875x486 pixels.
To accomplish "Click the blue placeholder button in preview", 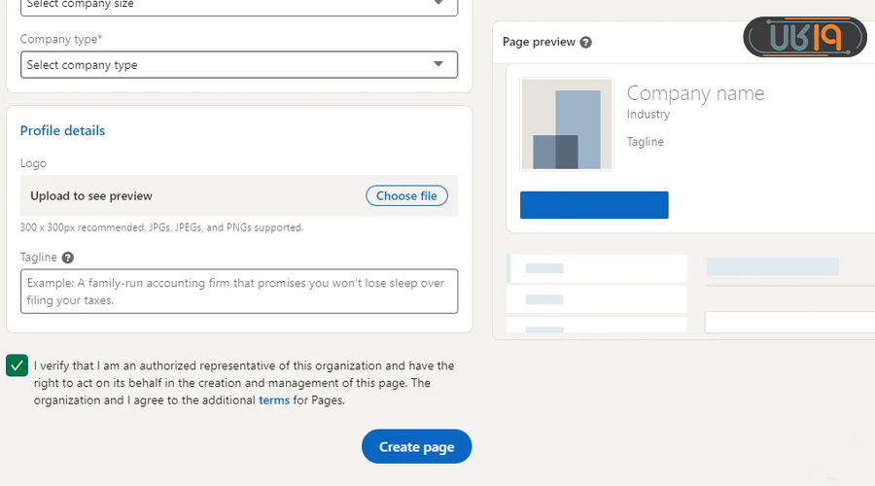I will pos(594,205).
